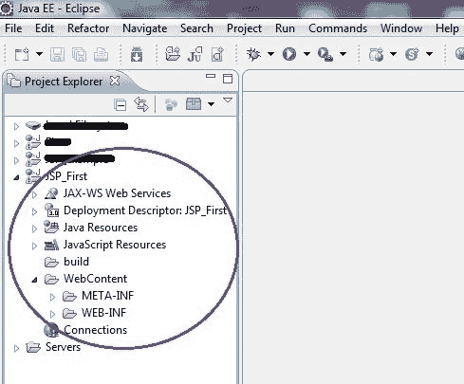Select the Project Explorer tab

[64, 82]
